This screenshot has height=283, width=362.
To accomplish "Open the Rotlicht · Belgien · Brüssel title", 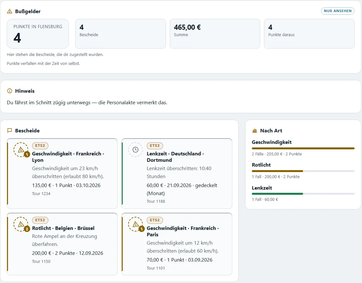I will [63, 228].
